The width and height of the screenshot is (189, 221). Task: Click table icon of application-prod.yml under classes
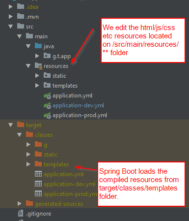[38, 193]
